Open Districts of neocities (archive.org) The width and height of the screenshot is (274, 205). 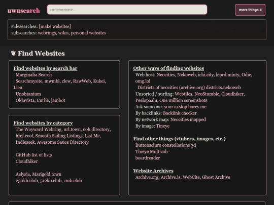171,88
